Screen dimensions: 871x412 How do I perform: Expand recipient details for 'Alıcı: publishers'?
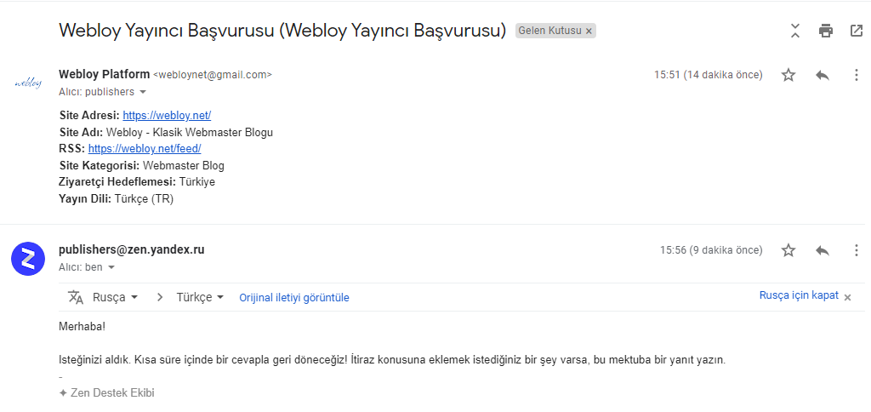tap(143, 92)
